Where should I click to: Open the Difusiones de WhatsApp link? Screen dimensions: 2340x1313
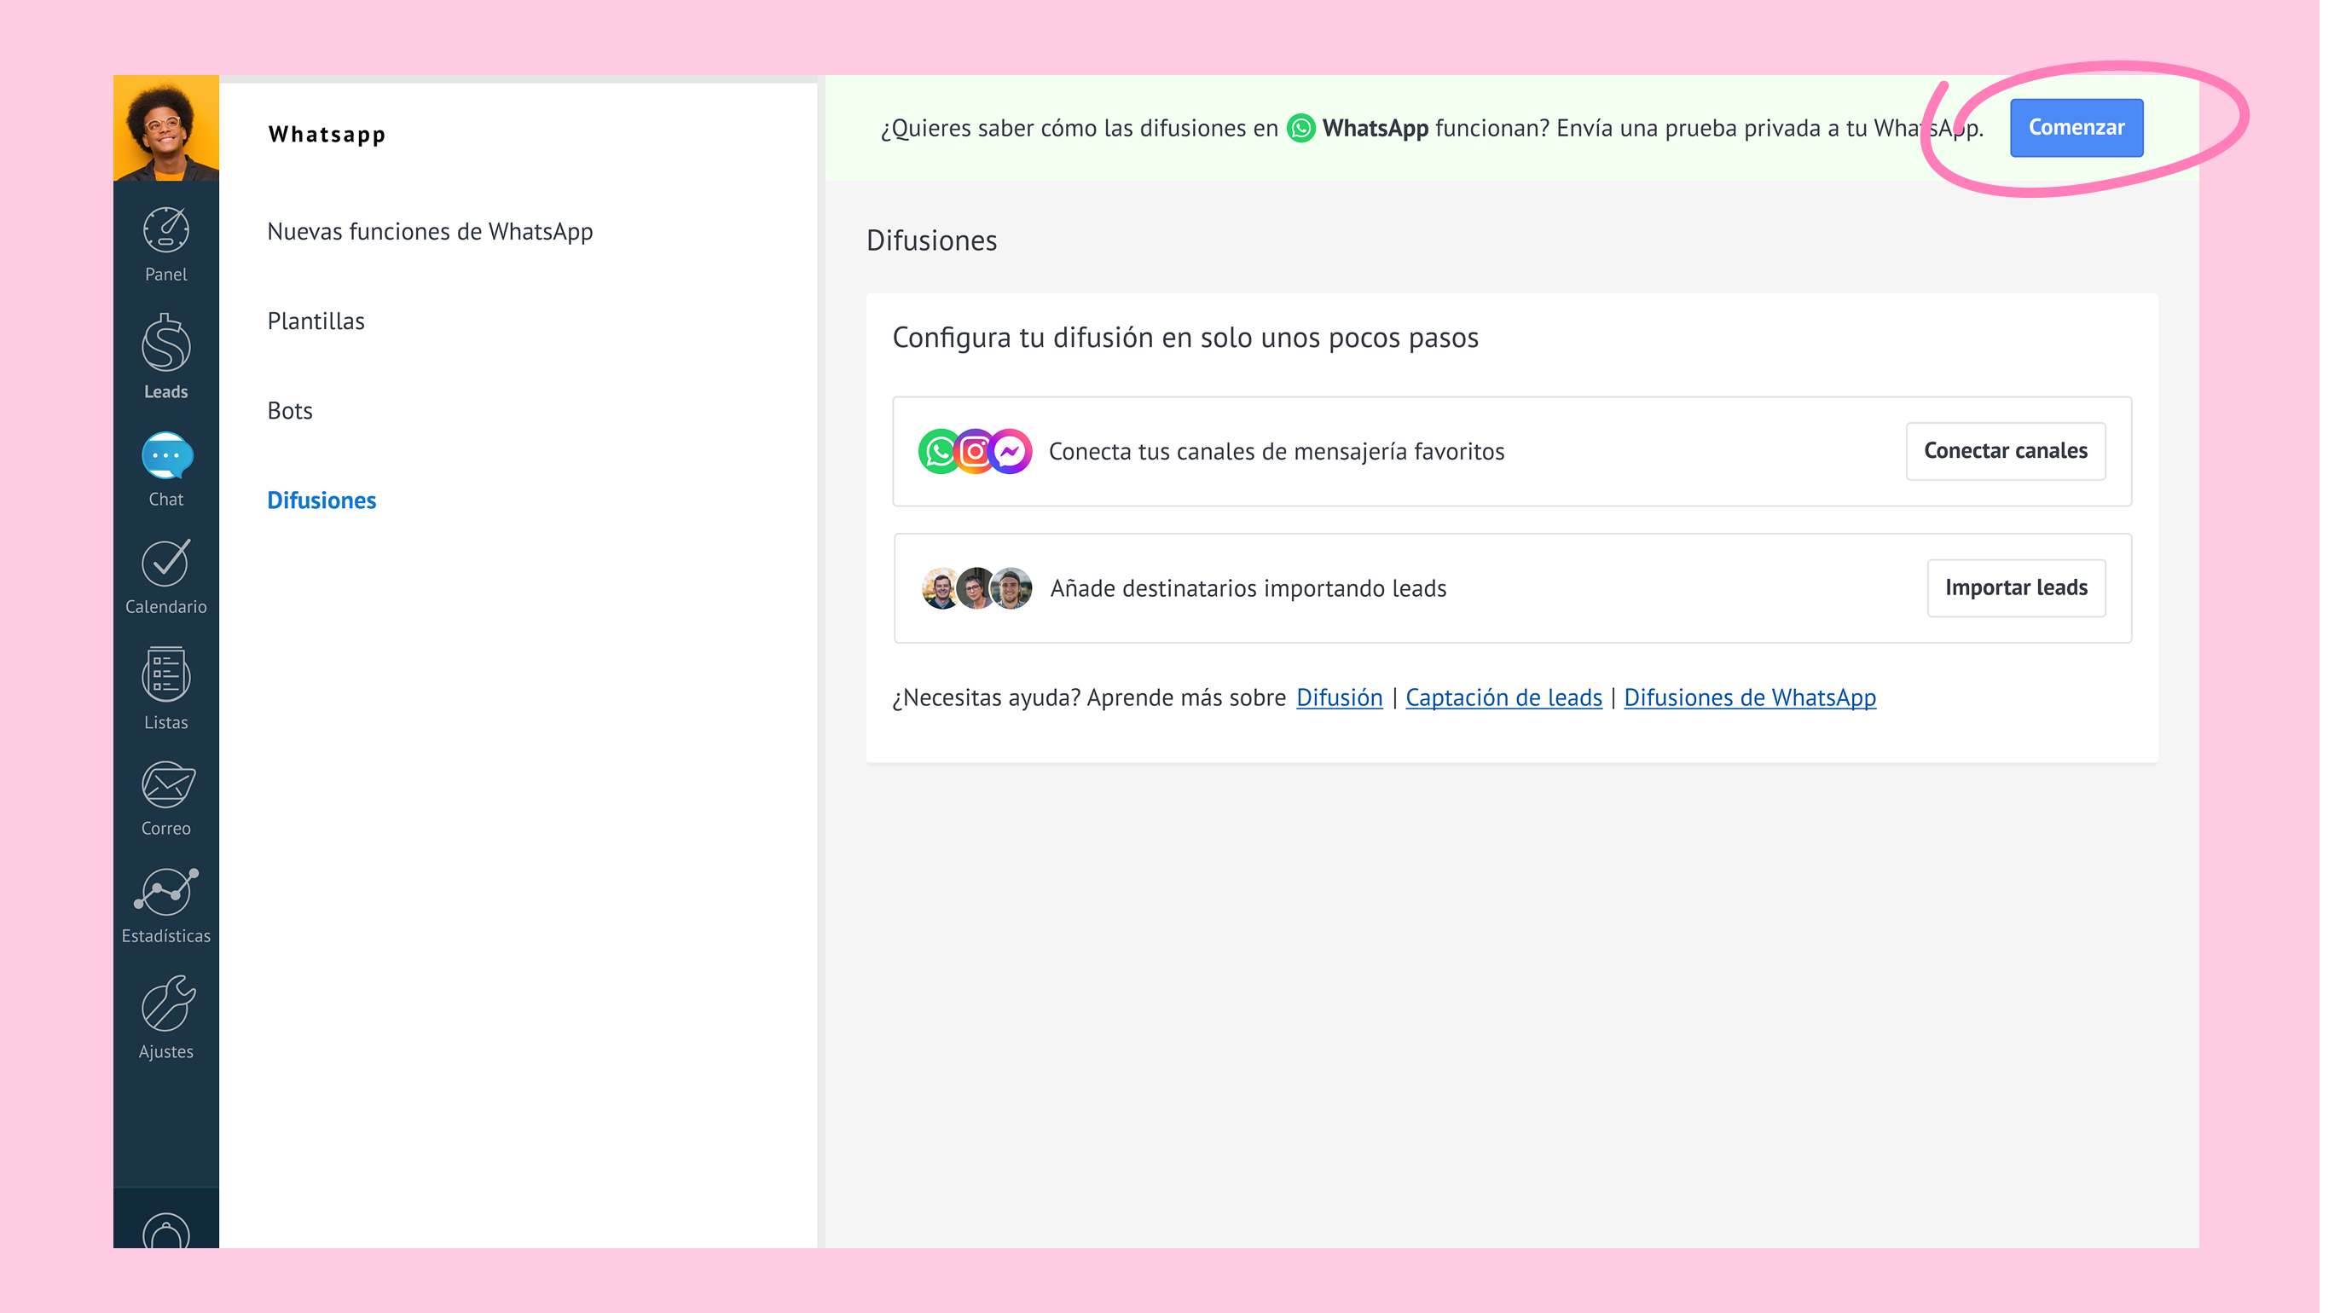(1749, 697)
